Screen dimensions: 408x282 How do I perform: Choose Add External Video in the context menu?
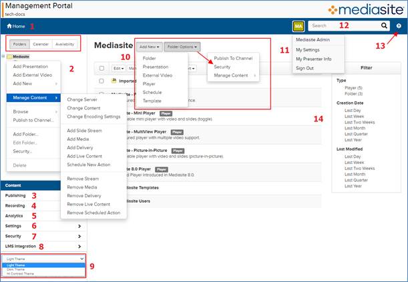tap(33, 75)
